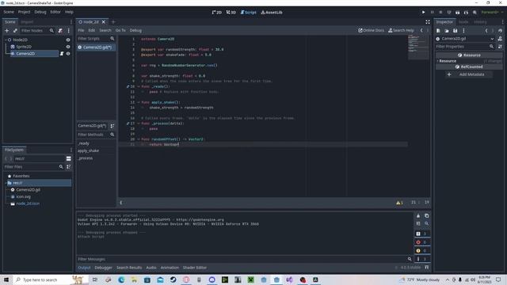
Task: Load existing resource icon in Inspector
Action: click(x=447, y=30)
